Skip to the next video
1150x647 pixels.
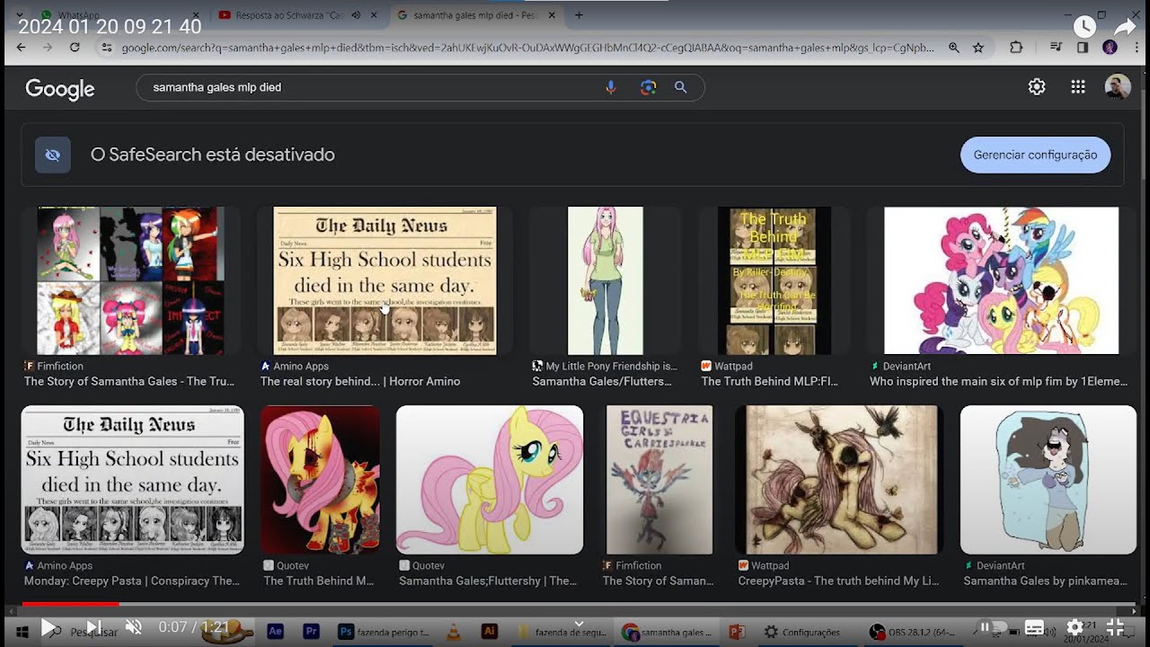tap(93, 627)
